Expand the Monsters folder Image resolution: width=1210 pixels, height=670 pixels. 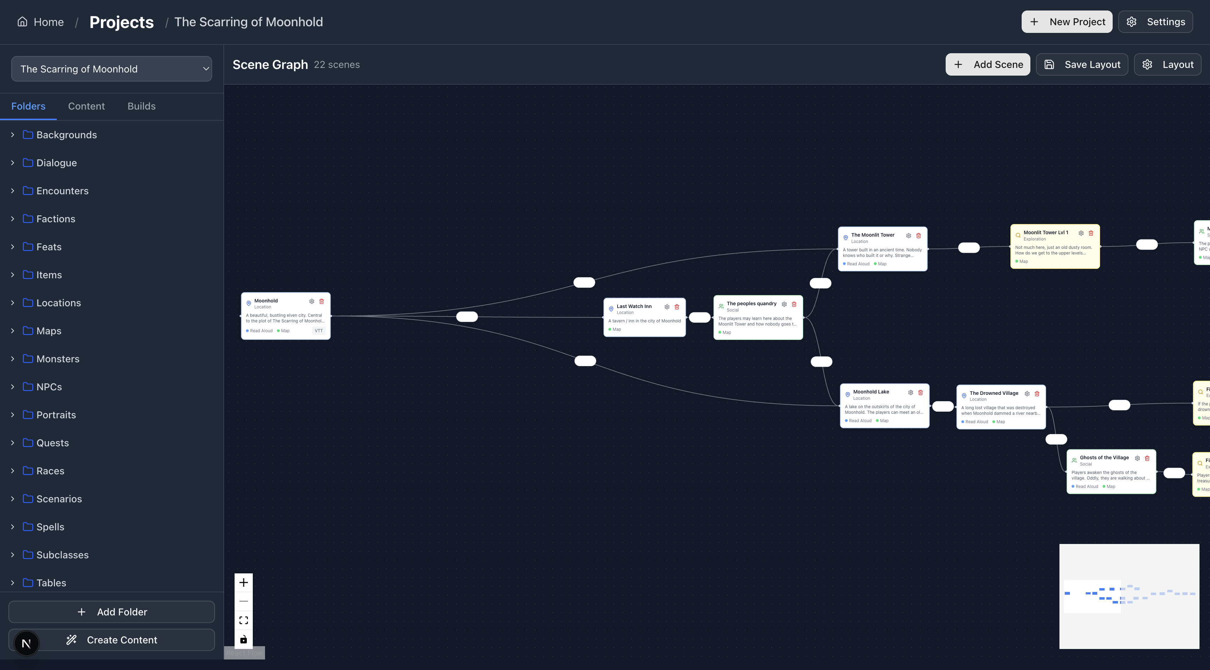[x=13, y=359]
